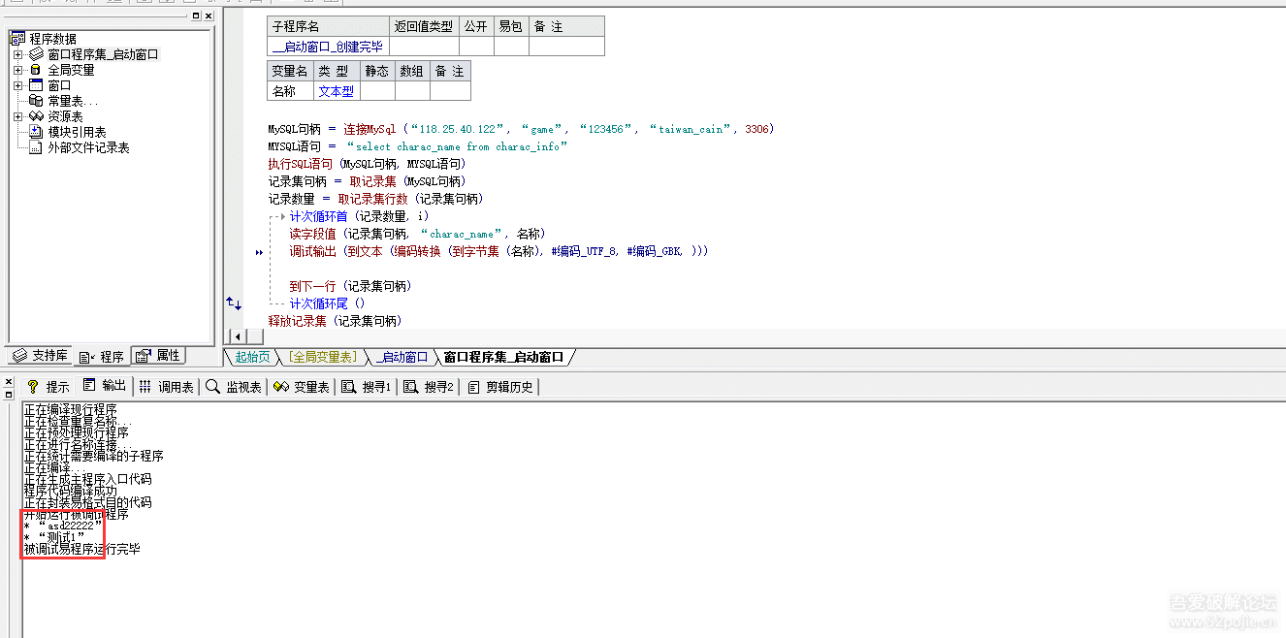Open the 搜寻1 tab

click(366, 387)
